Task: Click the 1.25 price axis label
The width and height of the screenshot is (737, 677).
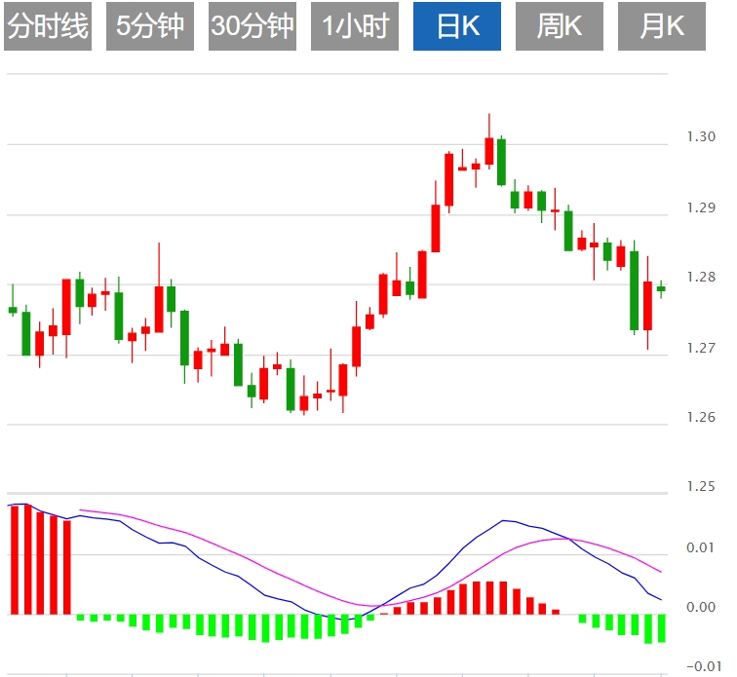Action: [701, 486]
